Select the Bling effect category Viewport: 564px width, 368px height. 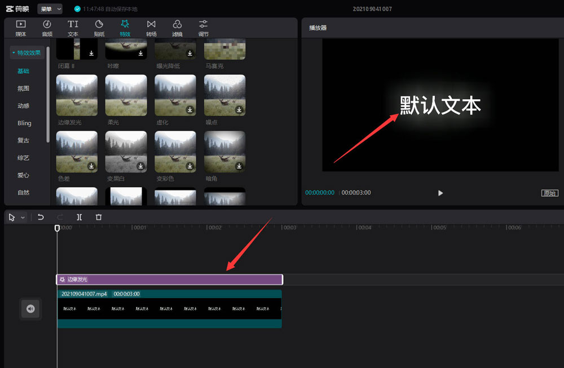pyautogui.click(x=24, y=123)
